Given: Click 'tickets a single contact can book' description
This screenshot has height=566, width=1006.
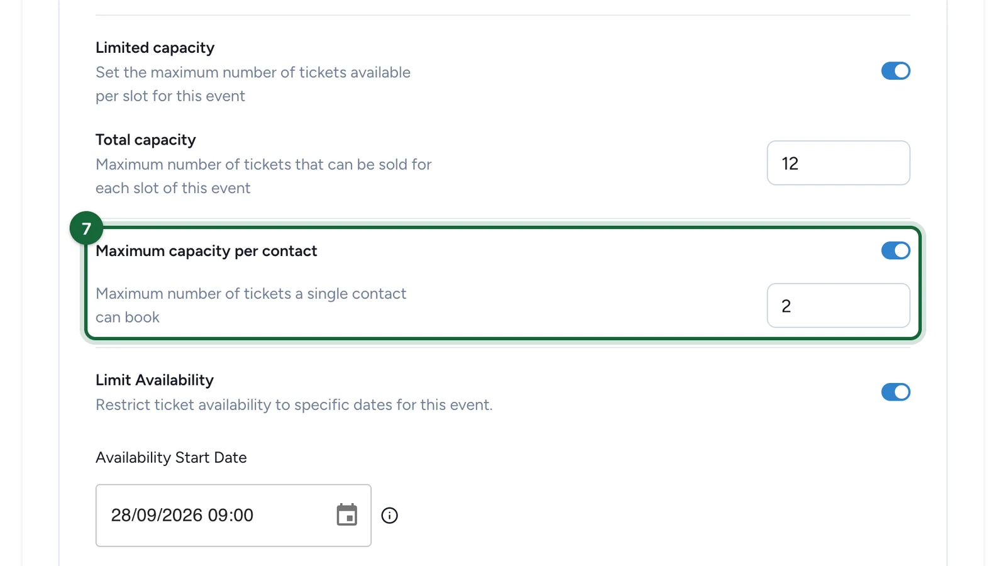Looking at the screenshot, I should point(251,306).
